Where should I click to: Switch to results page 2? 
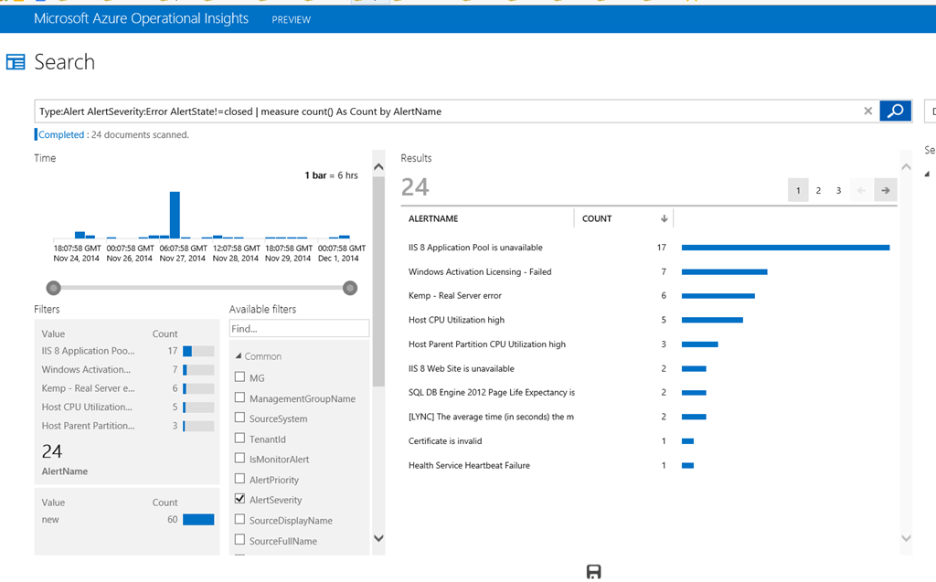pyautogui.click(x=818, y=190)
